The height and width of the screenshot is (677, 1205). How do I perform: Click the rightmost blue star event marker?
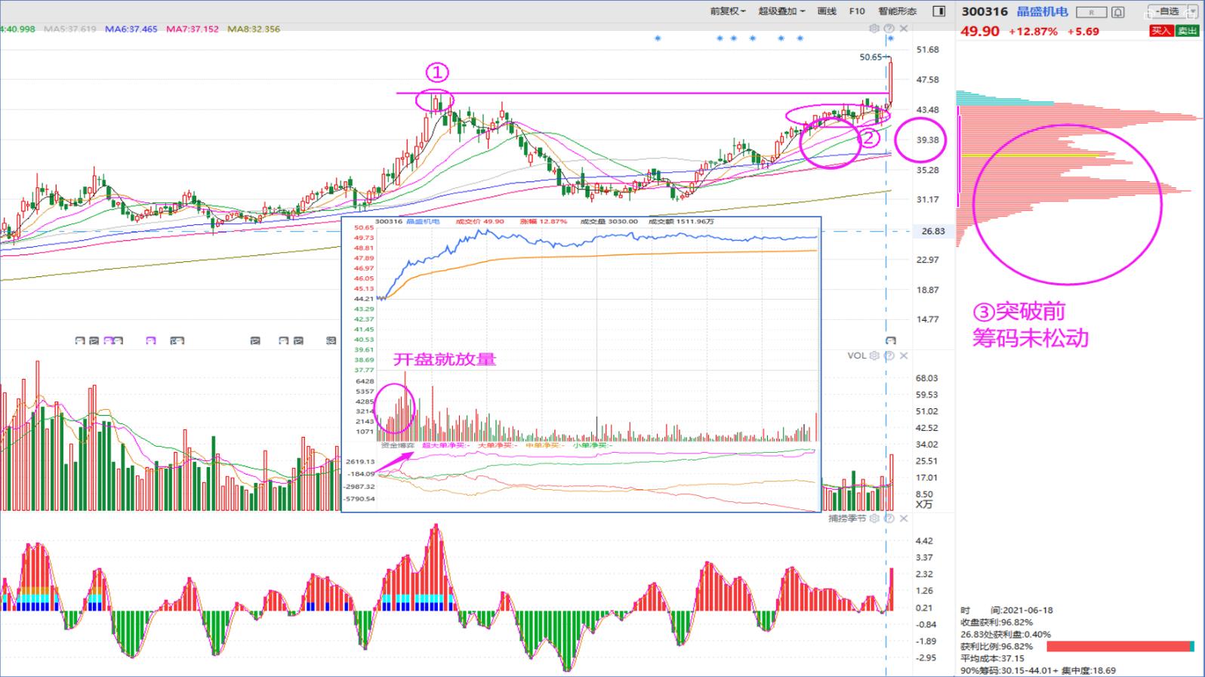(892, 38)
